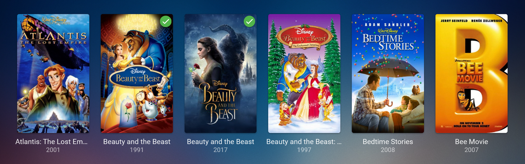
Task: Click the truncated Beauty and the Beast: … title
Action: point(304,142)
